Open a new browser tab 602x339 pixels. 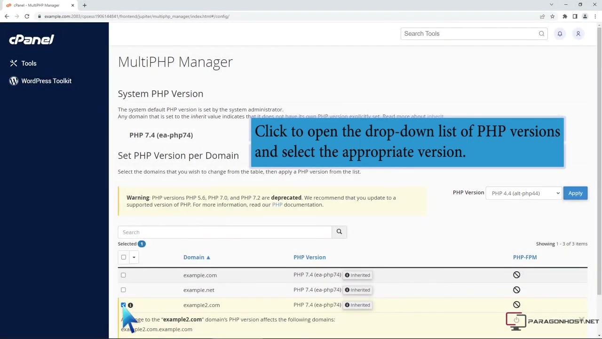pos(85,5)
